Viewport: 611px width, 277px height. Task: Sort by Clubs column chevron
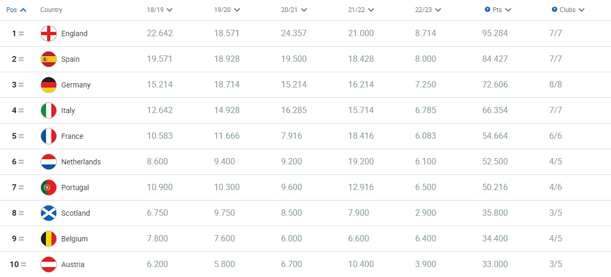coord(581,10)
